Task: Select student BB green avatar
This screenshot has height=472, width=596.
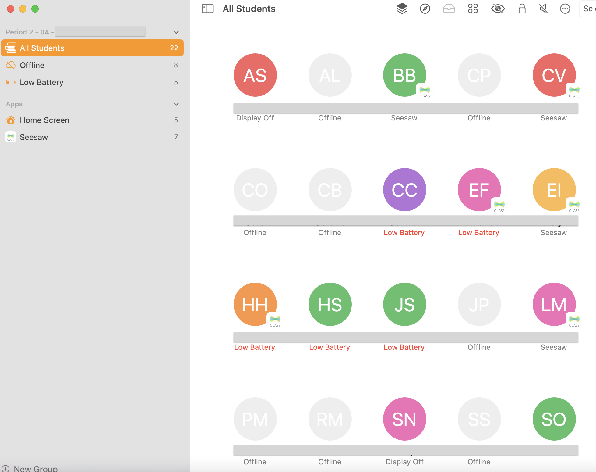Action: pyautogui.click(x=404, y=75)
